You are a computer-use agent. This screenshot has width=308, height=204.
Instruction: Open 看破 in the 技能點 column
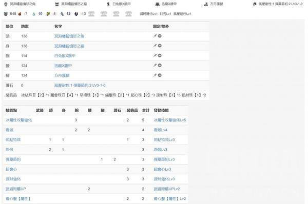9,130
